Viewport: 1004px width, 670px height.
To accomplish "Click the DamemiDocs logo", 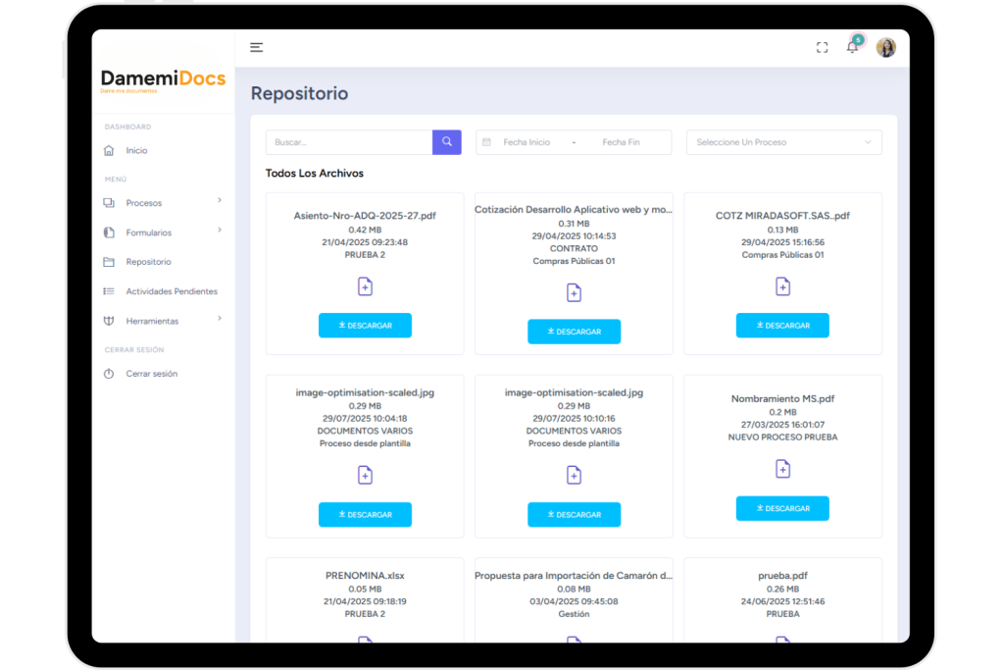I will [x=163, y=79].
